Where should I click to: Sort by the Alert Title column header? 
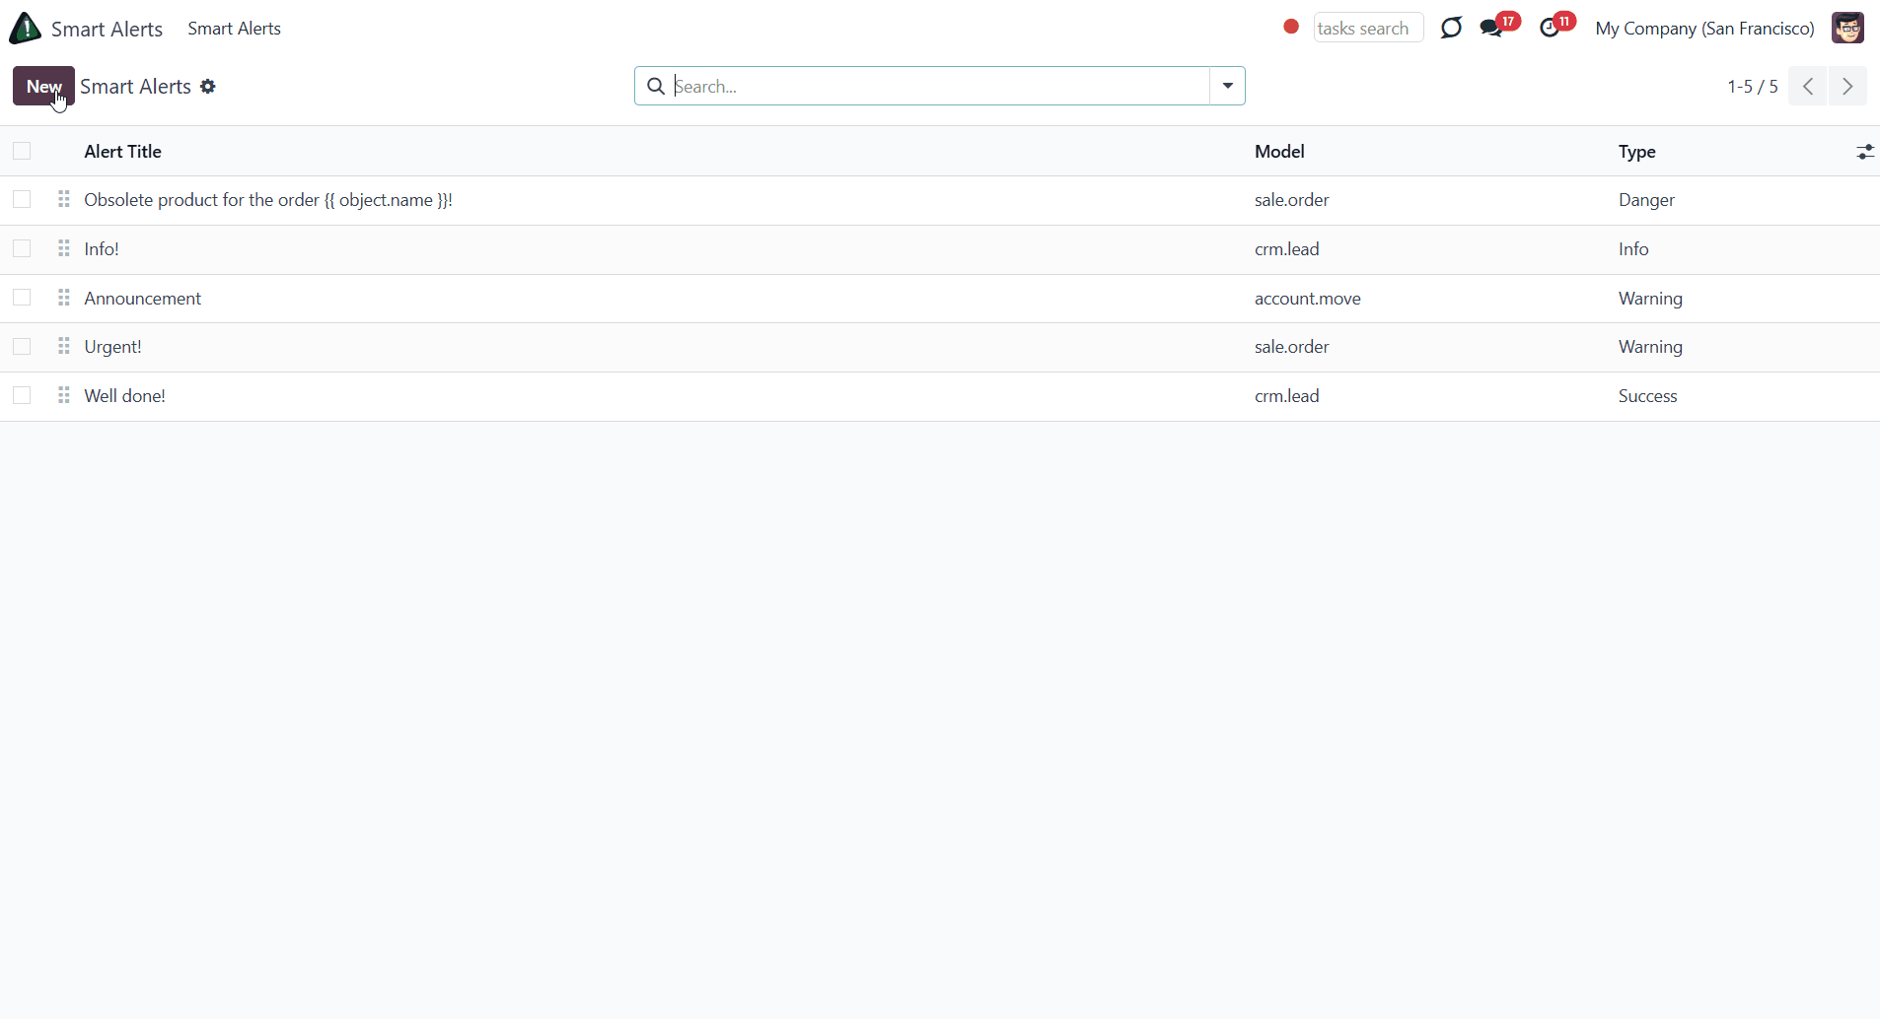pos(123,152)
